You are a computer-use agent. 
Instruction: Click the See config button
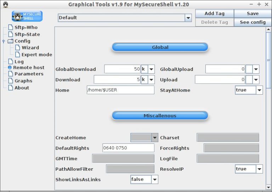(253, 22)
